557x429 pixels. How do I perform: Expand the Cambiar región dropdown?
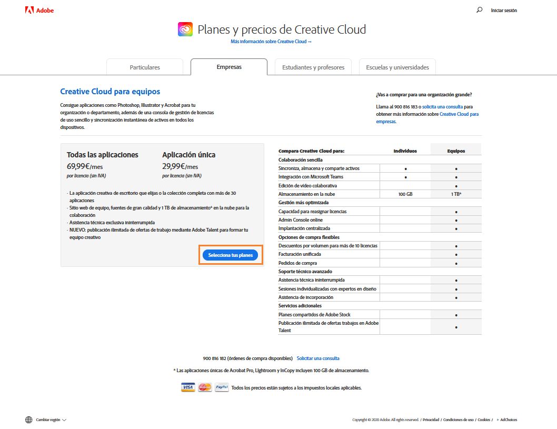[x=51, y=420]
